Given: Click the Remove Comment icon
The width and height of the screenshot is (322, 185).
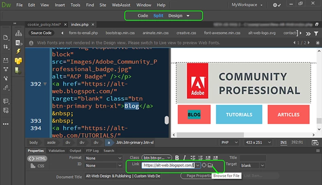Looking at the screenshot, I should 6,111.
